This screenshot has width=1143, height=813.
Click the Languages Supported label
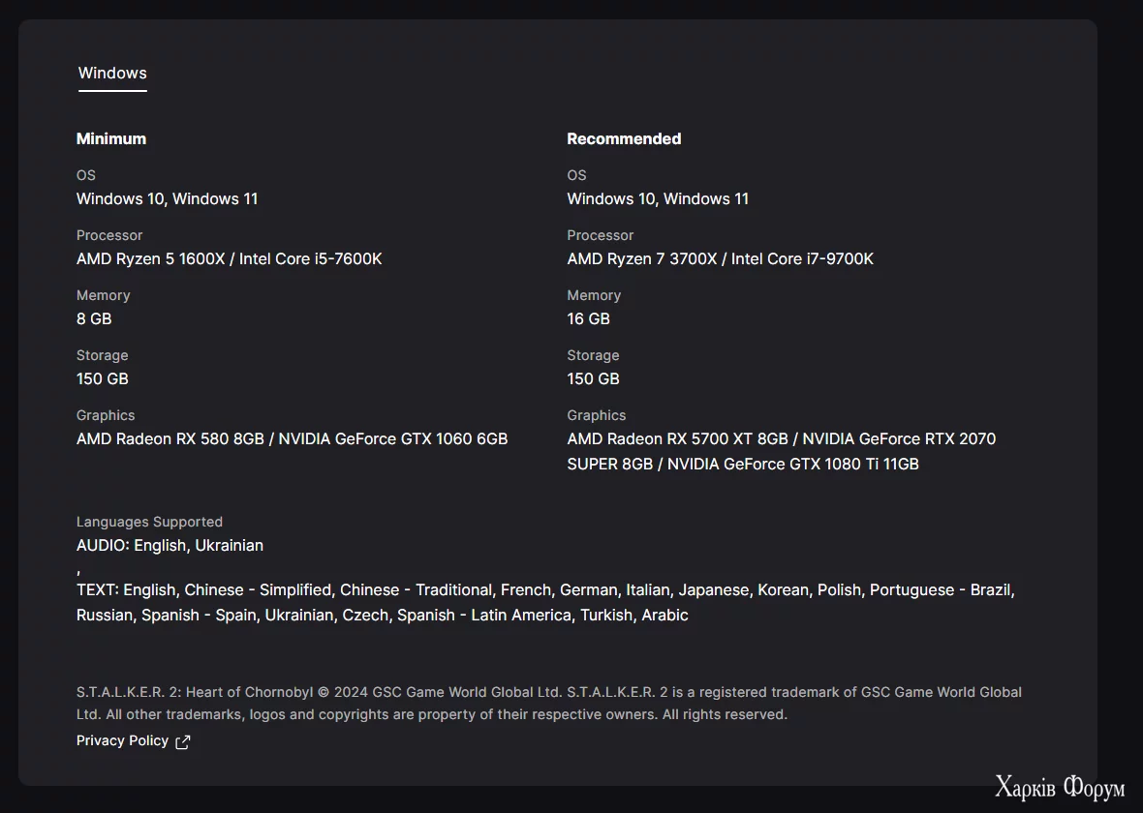point(149,522)
